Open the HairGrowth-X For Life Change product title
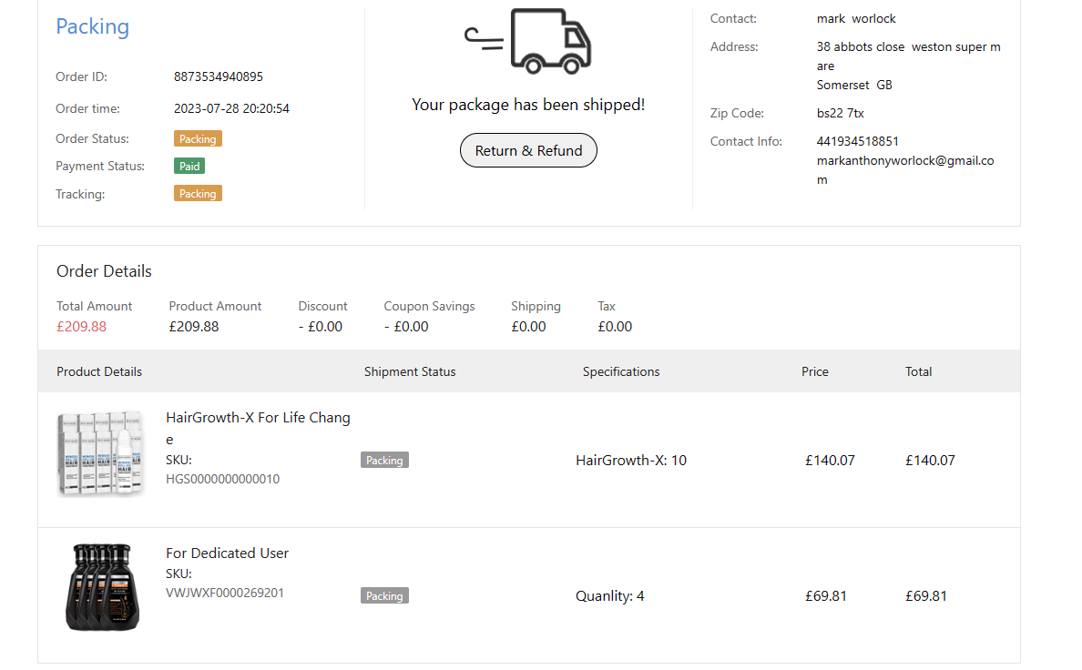1082x670 pixels. coord(258,418)
